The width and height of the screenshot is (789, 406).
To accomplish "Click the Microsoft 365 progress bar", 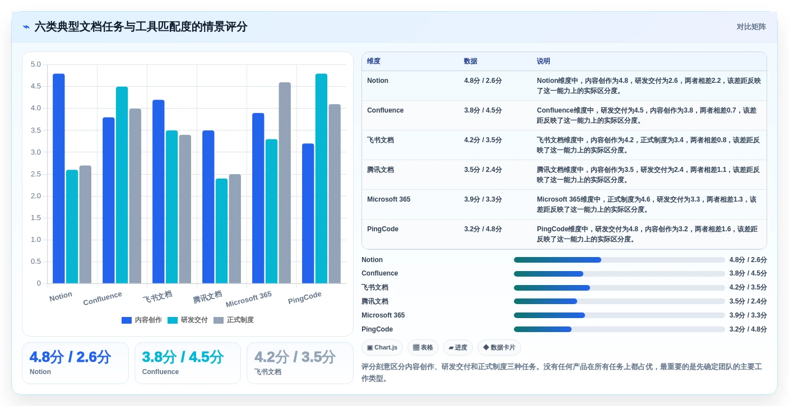I will pos(619,315).
